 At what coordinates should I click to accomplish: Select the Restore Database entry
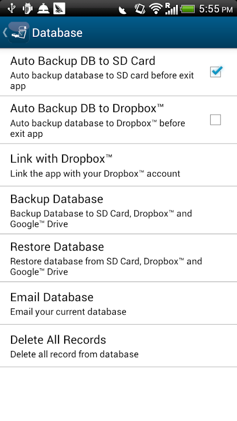[118, 258]
